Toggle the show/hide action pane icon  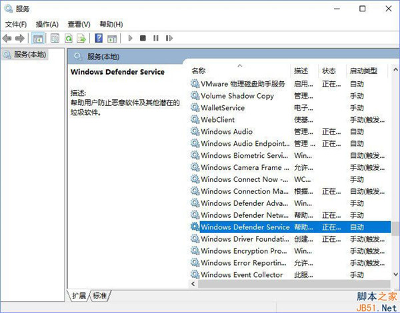coord(112,39)
